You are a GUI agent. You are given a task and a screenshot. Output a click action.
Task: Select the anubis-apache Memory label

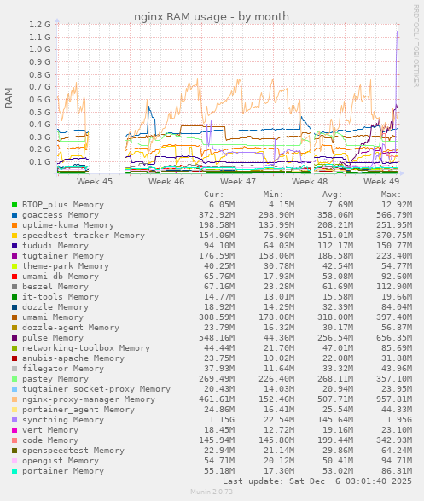click(x=73, y=358)
